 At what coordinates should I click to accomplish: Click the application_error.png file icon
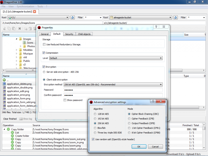point(4,95)
